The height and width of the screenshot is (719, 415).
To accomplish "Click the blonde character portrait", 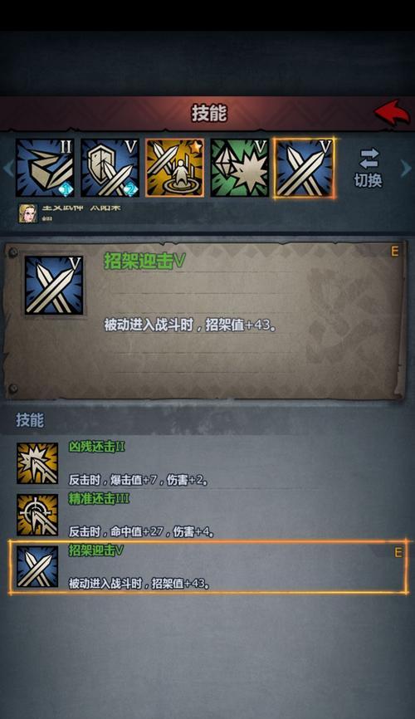I will click(28, 213).
